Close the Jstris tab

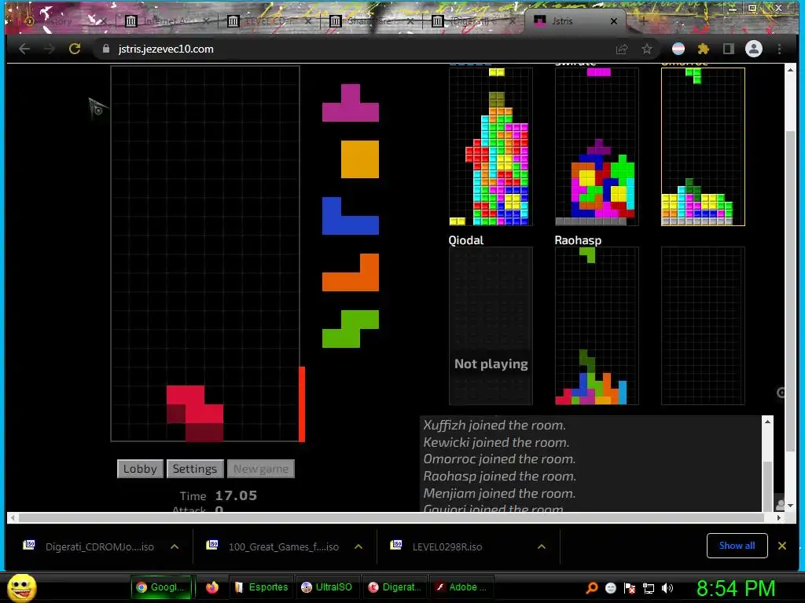(x=613, y=21)
